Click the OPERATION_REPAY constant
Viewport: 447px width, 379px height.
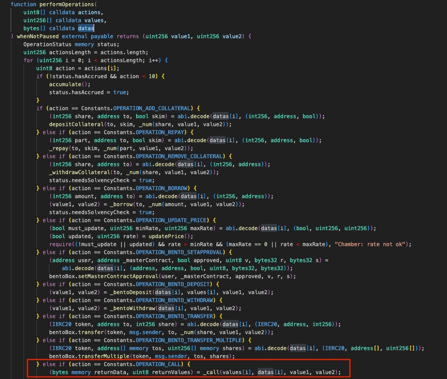click(x=160, y=132)
